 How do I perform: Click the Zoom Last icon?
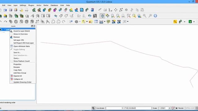145,16
